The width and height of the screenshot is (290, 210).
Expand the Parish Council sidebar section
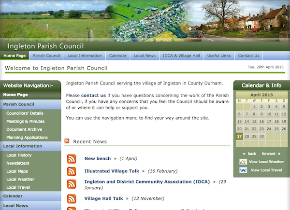click(x=19, y=104)
